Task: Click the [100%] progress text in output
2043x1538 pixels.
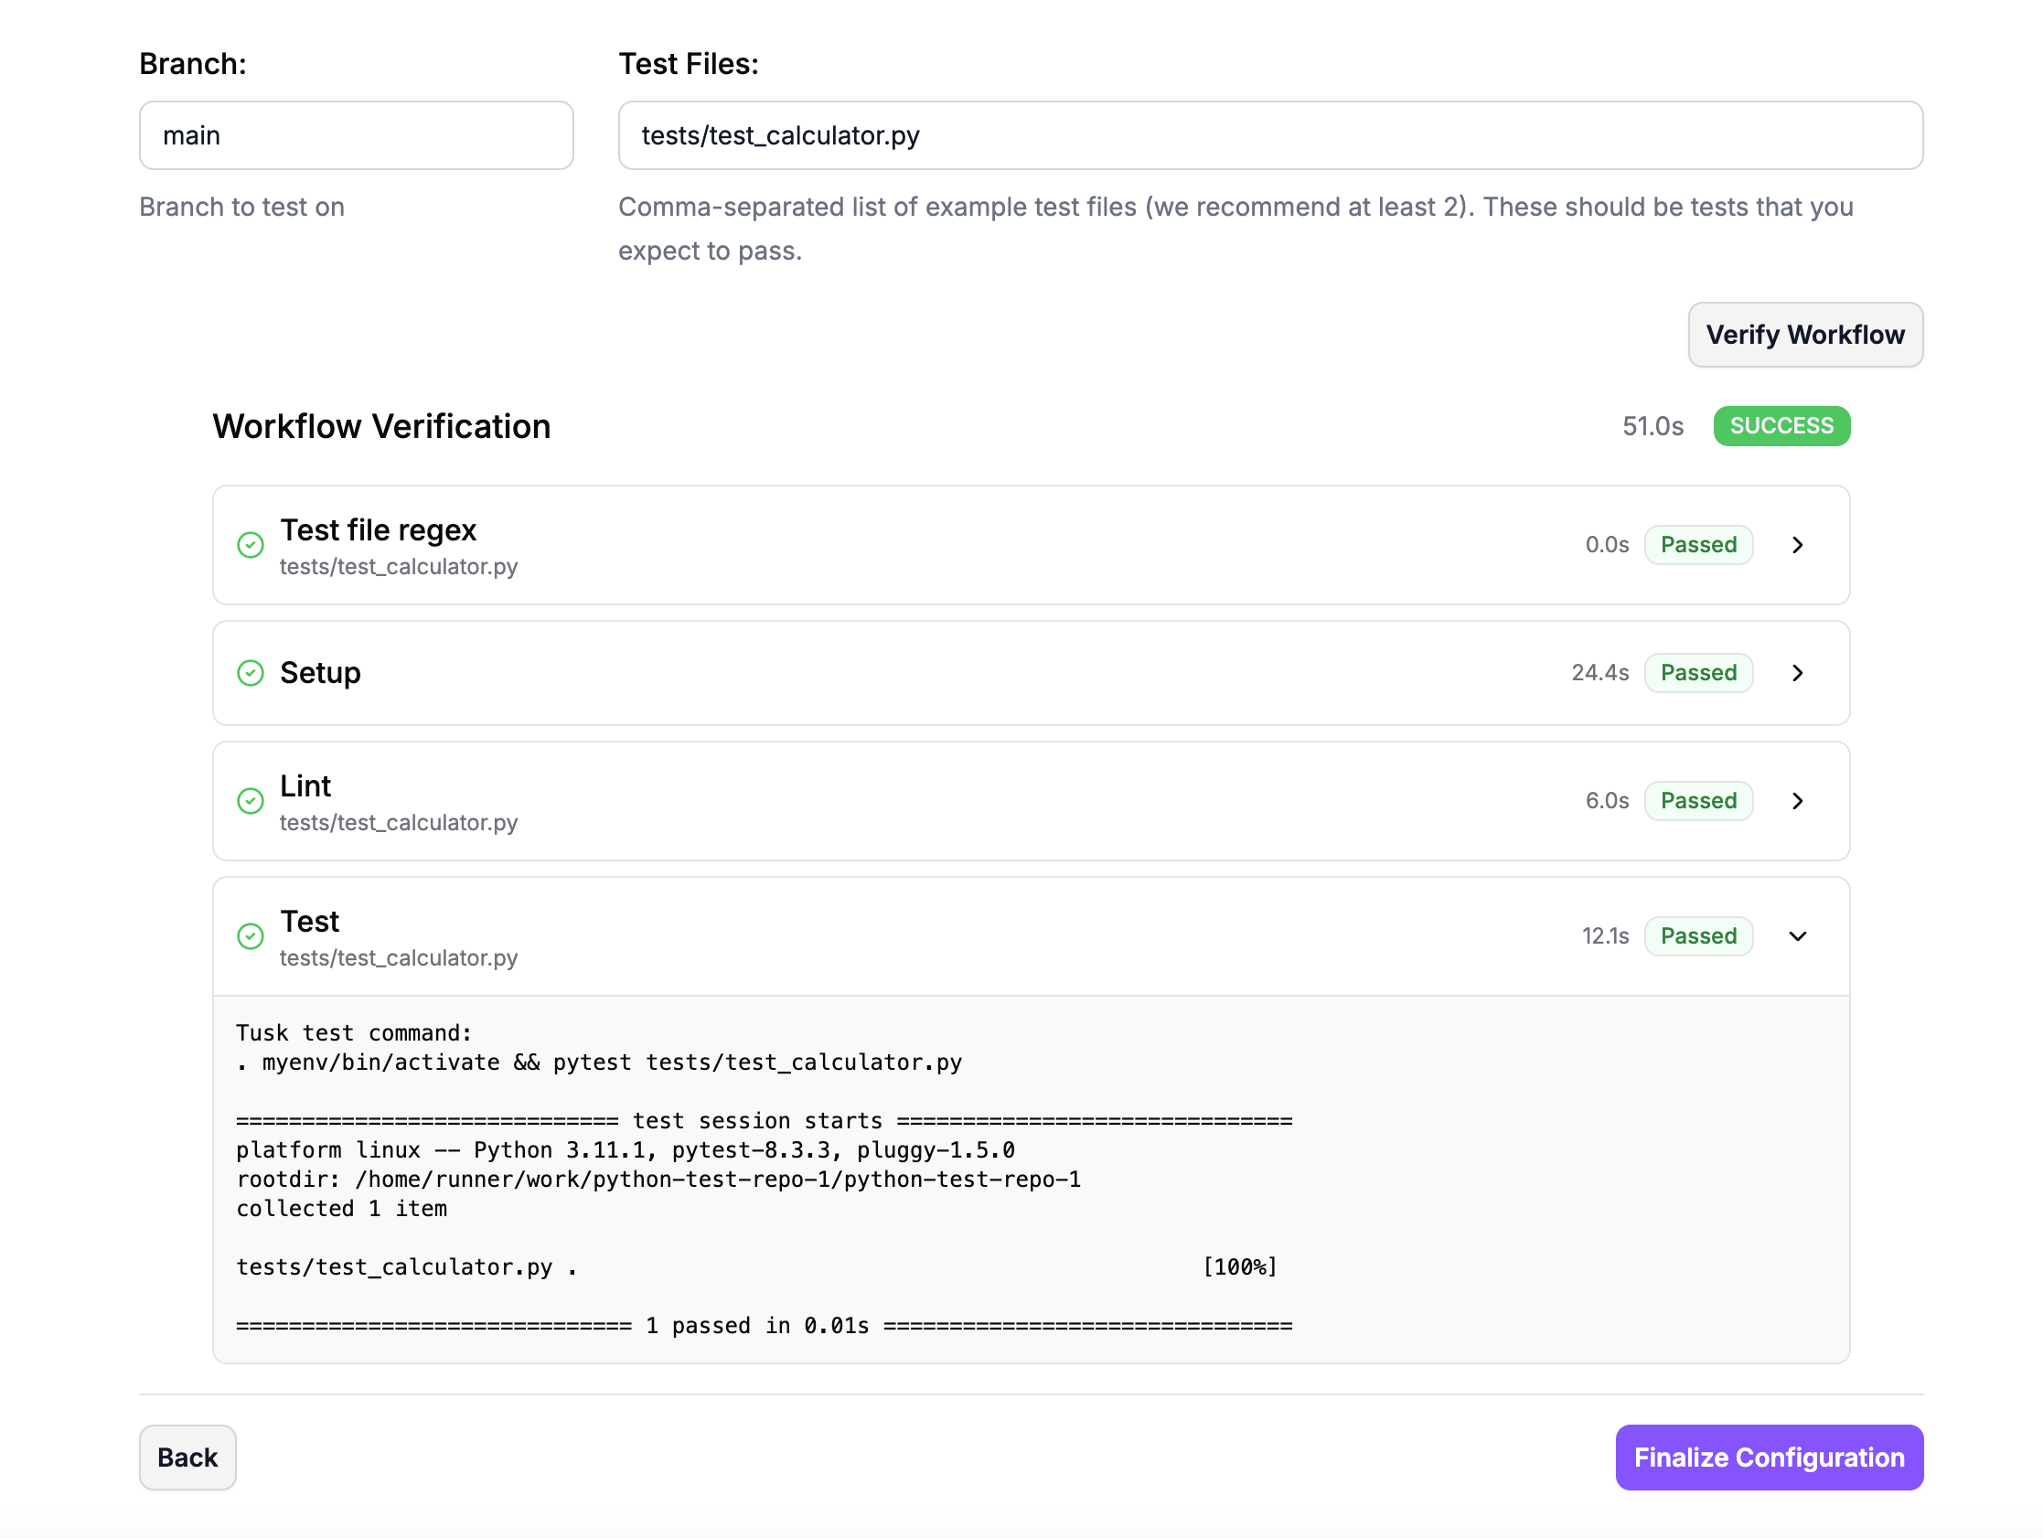Action: [x=1239, y=1266]
